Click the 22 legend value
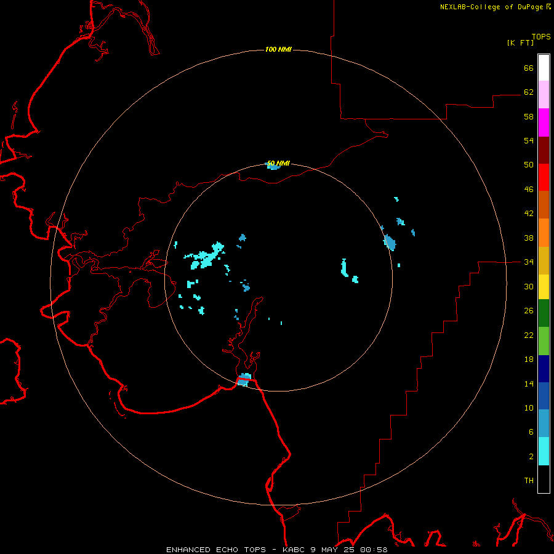 [529, 335]
